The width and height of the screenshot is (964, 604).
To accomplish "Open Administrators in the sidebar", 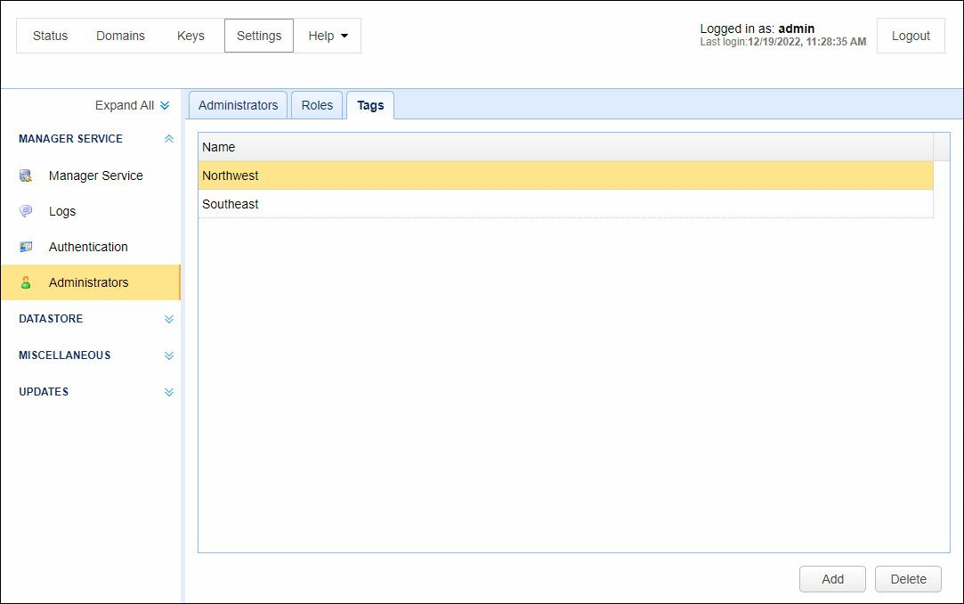I will (x=91, y=283).
